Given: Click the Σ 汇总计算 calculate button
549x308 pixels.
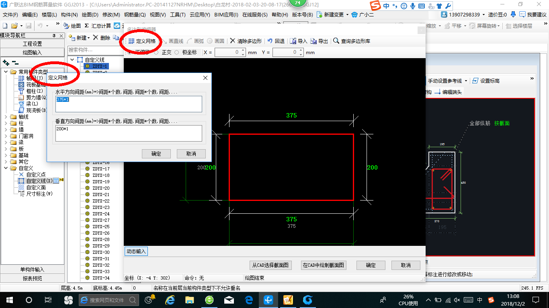Looking at the screenshot, I should click(x=98, y=26).
